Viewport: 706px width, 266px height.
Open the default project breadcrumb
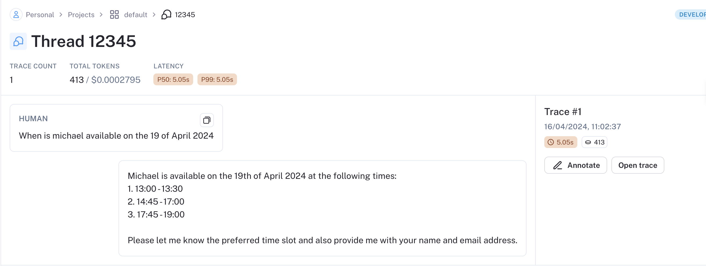point(136,15)
